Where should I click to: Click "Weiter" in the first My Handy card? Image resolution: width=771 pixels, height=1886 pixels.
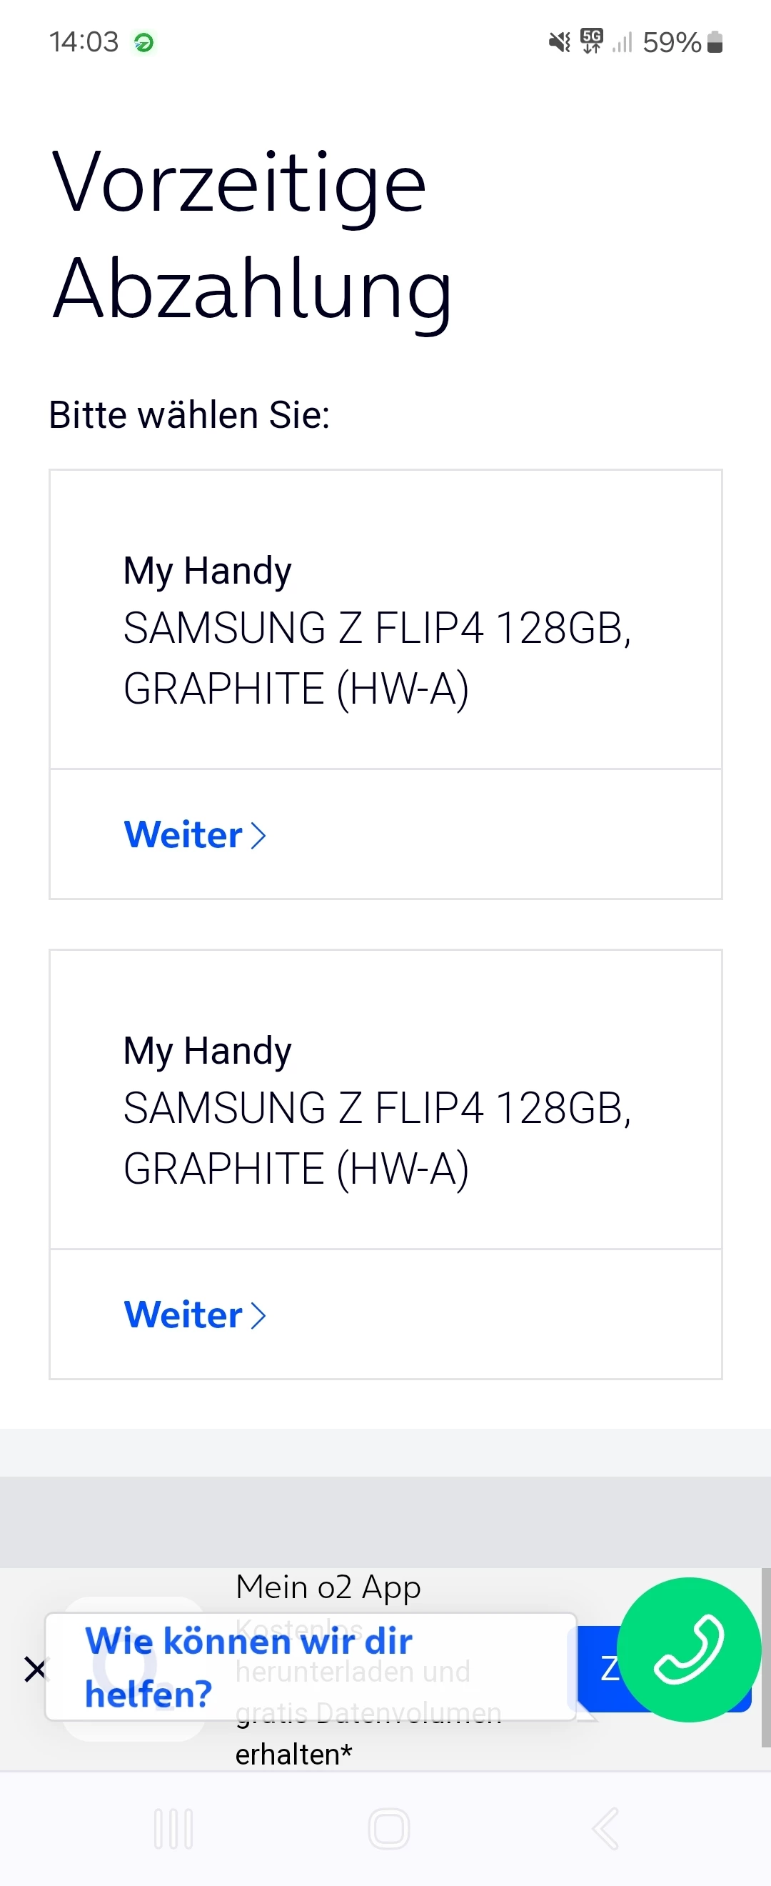click(x=183, y=834)
